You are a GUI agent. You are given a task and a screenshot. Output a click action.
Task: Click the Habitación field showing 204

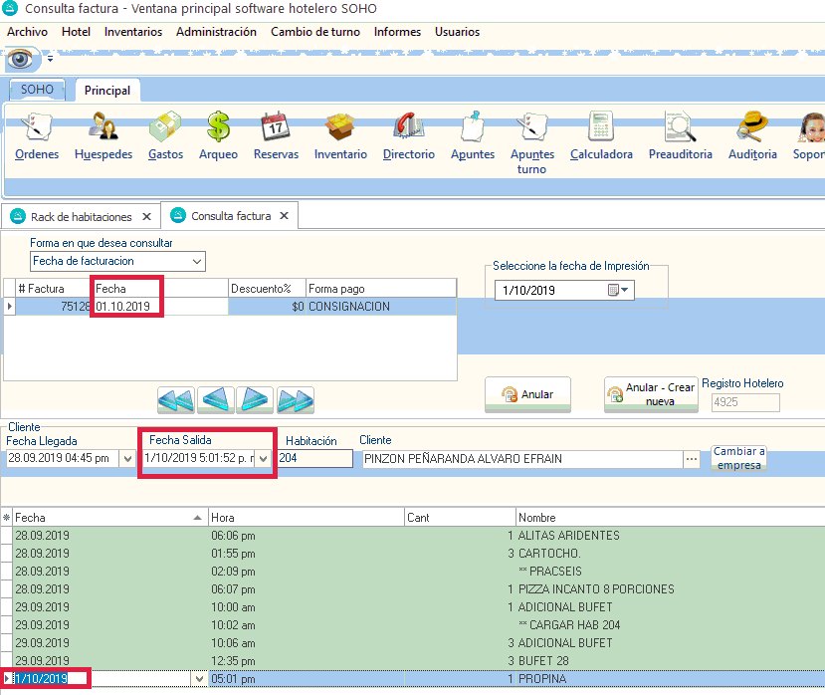click(x=315, y=459)
